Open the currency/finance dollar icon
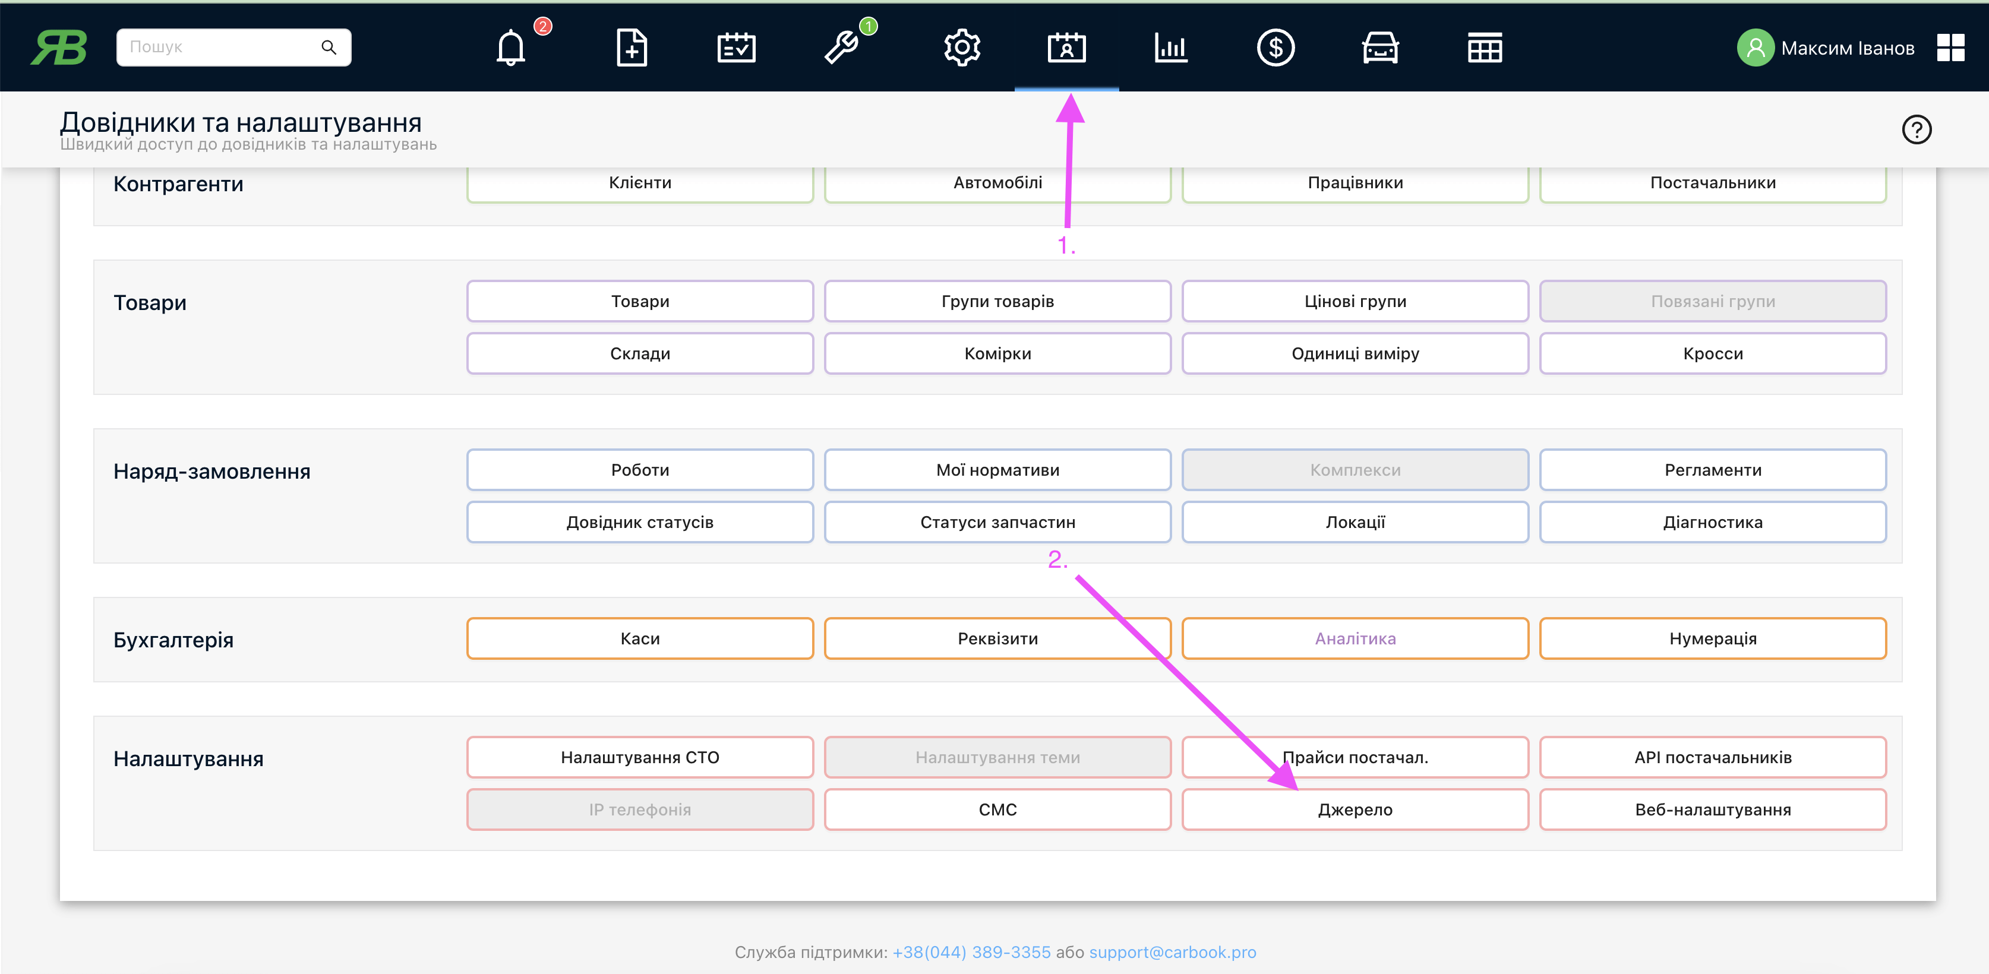 (1273, 47)
